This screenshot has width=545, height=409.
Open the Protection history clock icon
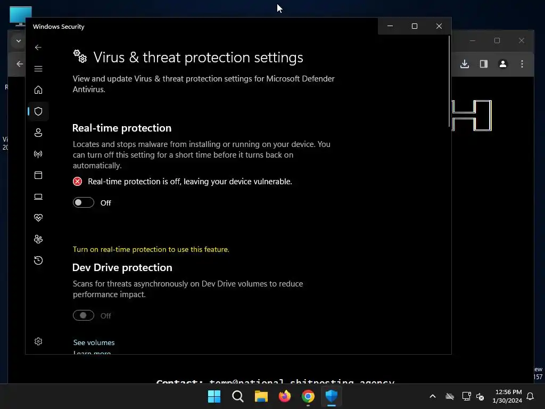point(38,260)
